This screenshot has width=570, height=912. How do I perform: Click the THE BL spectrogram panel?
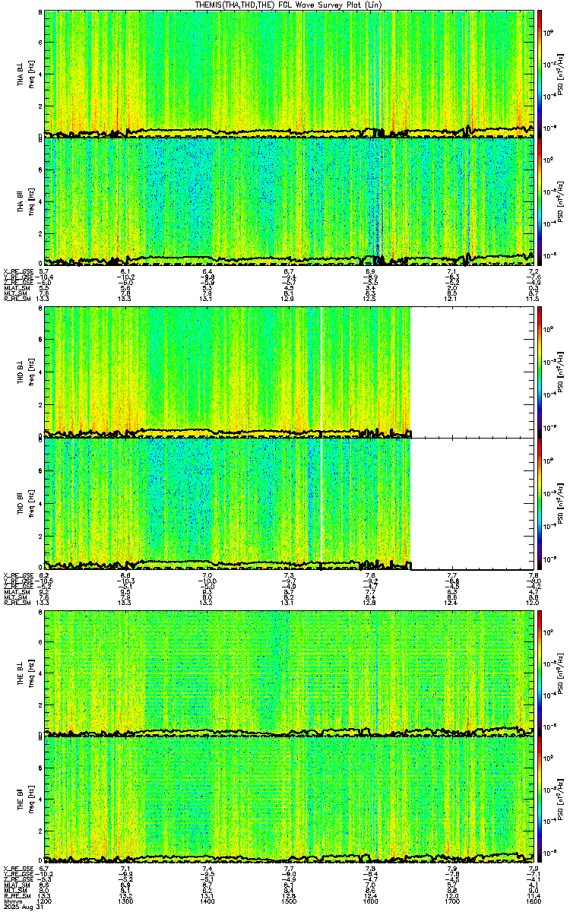tap(289, 673)
